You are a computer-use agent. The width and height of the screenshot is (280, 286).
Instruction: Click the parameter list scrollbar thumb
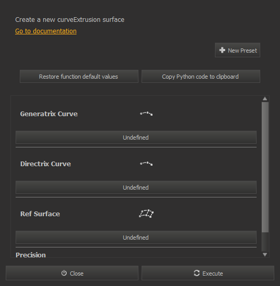click(x=265, y=167)
